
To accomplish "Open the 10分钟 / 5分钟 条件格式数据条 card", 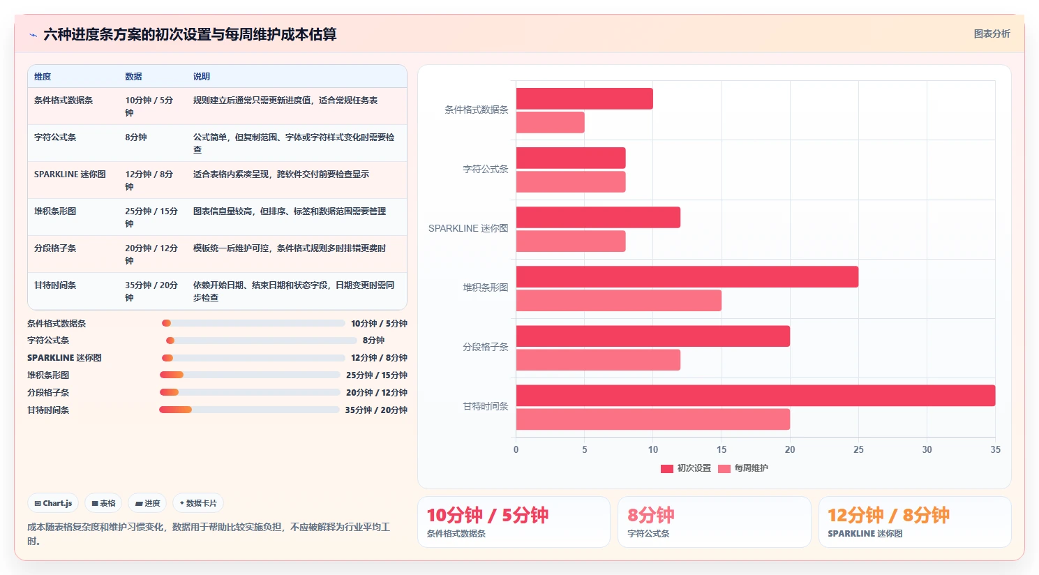I will pyautogui.click(x=514, y=522).
